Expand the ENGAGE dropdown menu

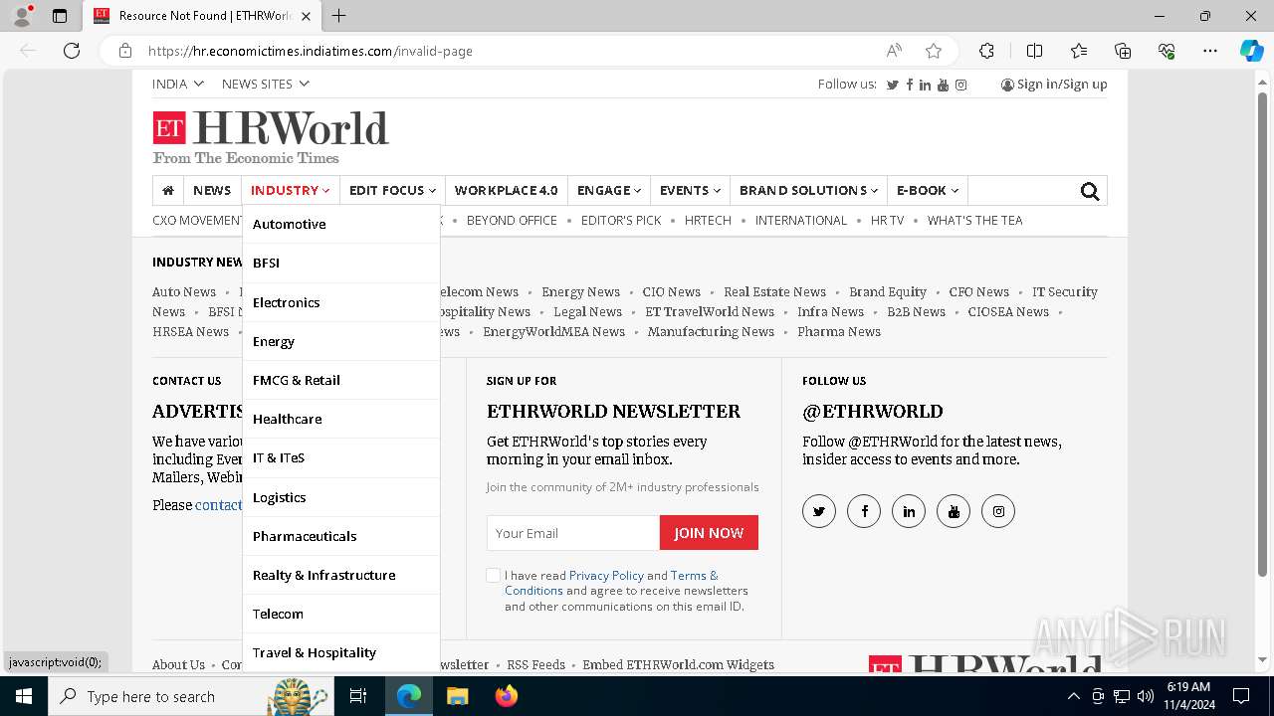pyautogui.click(x=608, y=190)
